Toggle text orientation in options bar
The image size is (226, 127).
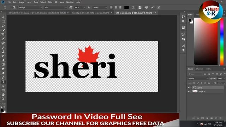[x=14, y=7]
